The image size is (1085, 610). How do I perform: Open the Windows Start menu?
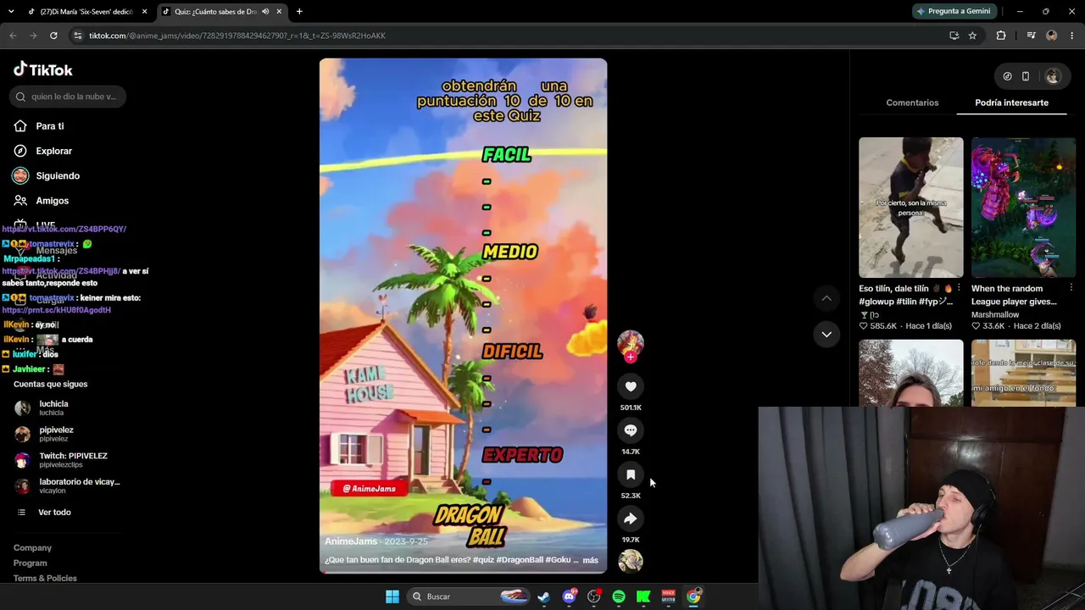(x=392, y=596)
